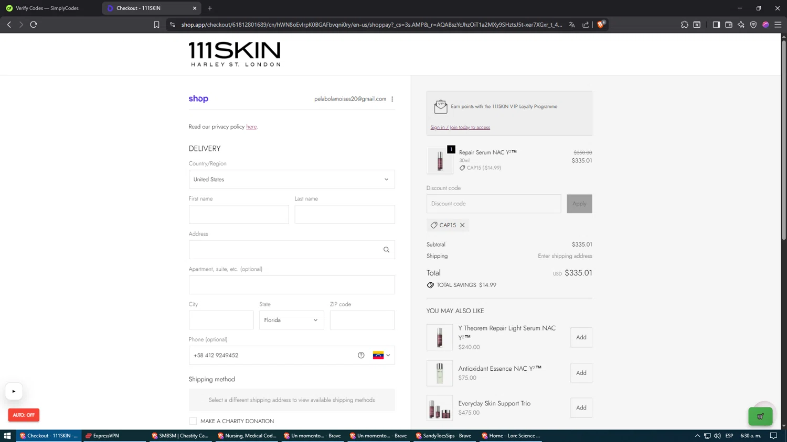Screen dimensions: 787x442
Task: Open Windows notification center icon
Action: click(x=773, y=436)
